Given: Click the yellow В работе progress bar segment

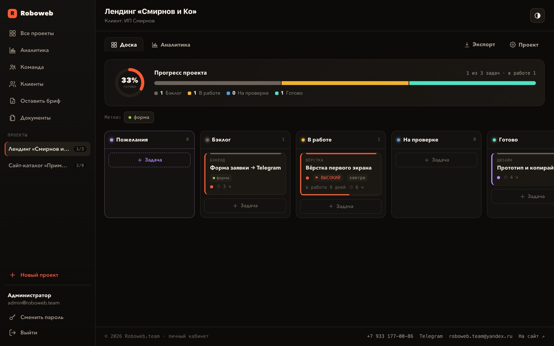Looking at the screenshot, I should (x=345, y=83).
